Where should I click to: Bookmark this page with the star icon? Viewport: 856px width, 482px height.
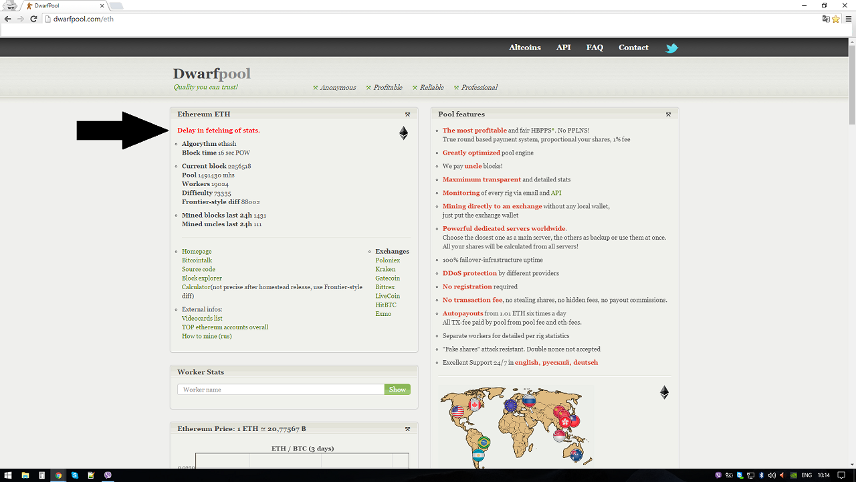[x=836, y=19]
